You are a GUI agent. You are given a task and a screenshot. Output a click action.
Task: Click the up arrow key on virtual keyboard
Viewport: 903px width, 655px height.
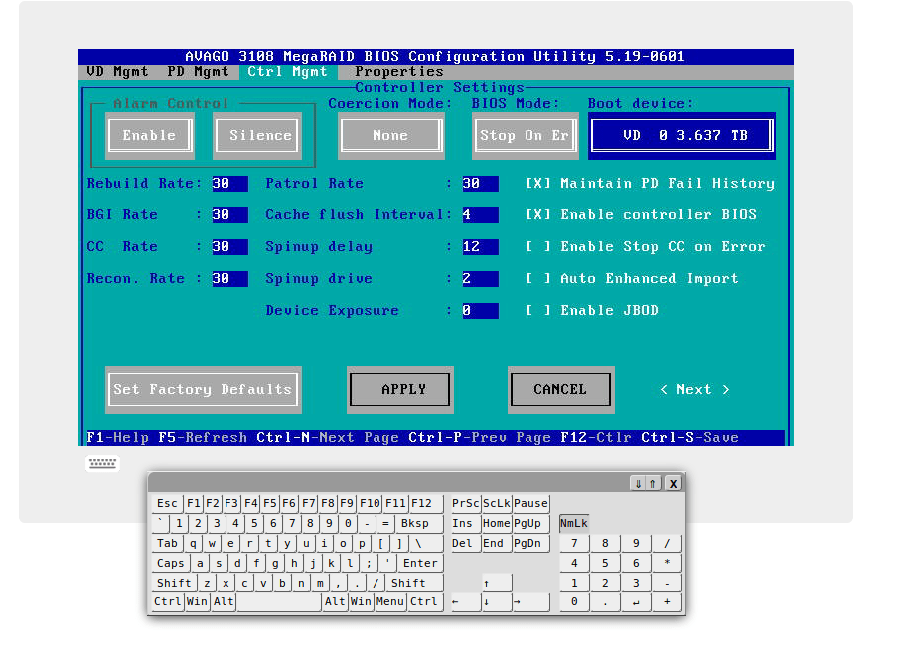click(497, 583)
